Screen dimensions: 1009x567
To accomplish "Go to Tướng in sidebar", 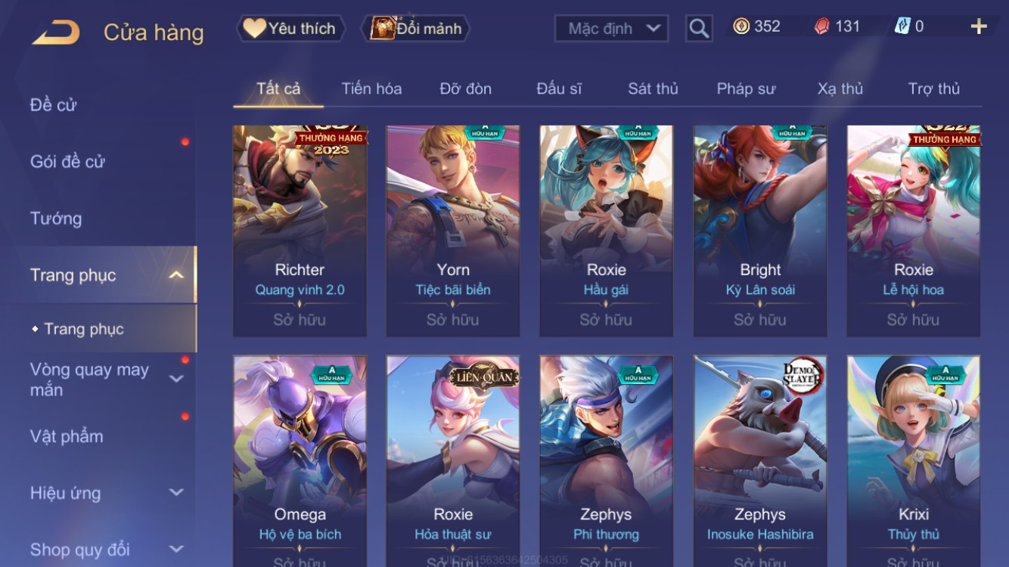I will 56,218.
